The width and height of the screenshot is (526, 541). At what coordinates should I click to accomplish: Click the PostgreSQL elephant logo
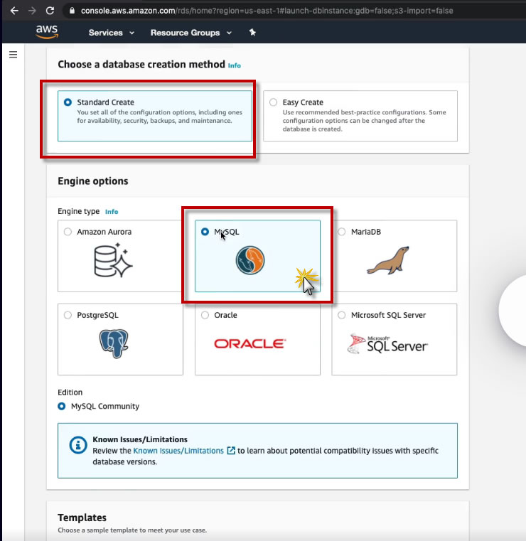point(114,343)
